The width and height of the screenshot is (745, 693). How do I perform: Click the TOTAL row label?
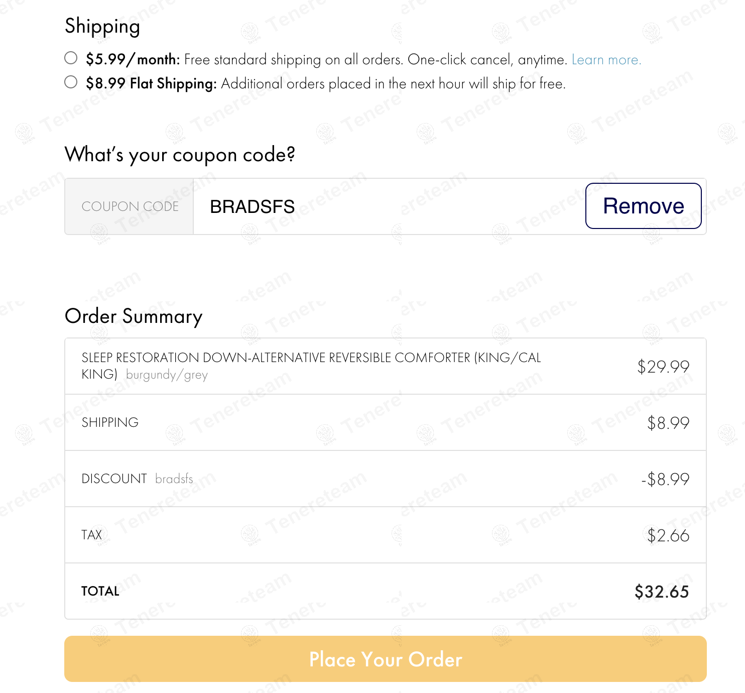100,591
